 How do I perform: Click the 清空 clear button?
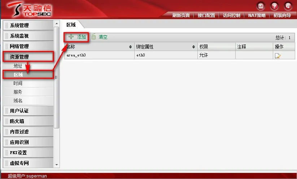pyautogui.click(x=100, y=37)
